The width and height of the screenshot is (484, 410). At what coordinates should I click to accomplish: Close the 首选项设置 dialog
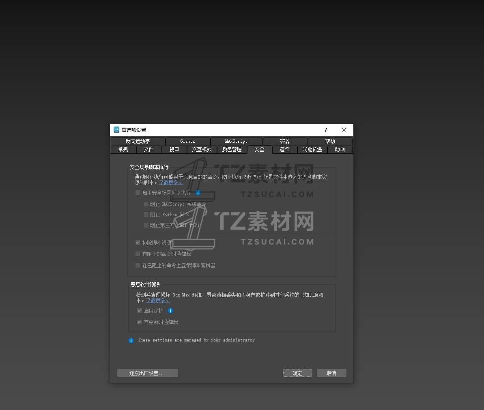[x=344, y=130]
